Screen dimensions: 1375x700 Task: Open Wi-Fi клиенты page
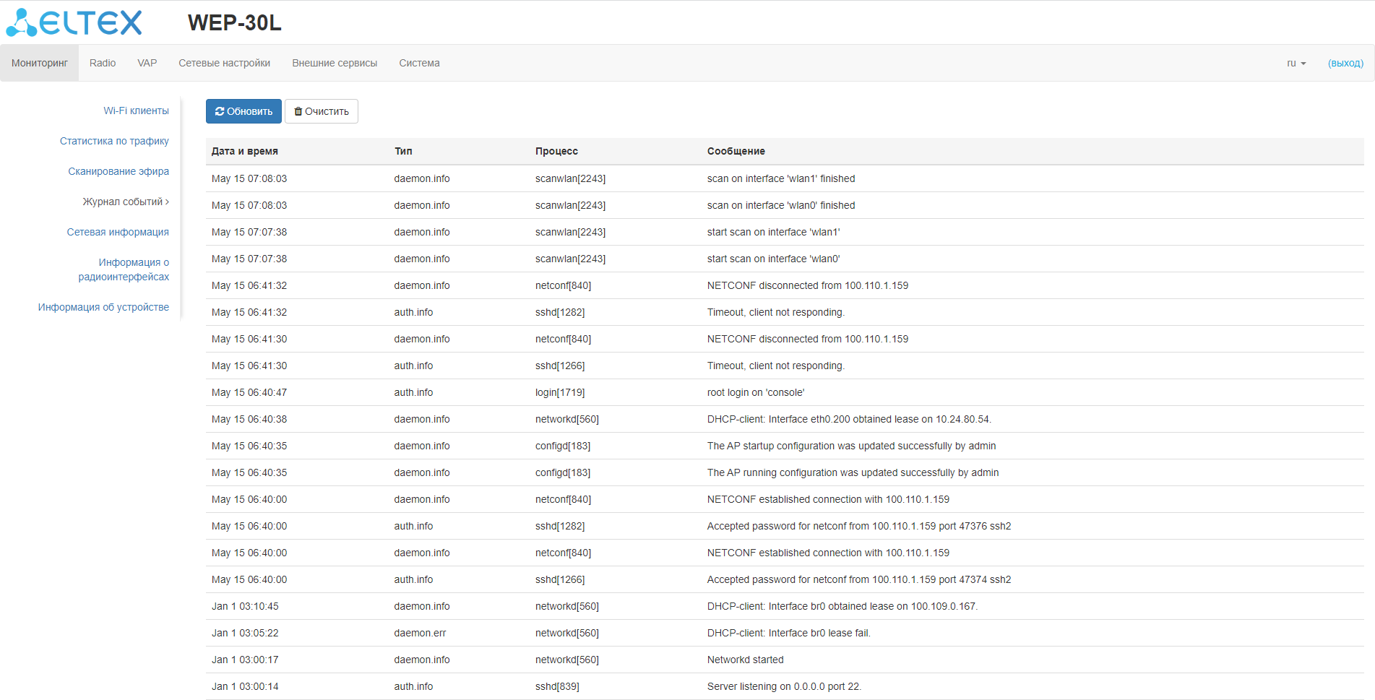pos(136,111)
